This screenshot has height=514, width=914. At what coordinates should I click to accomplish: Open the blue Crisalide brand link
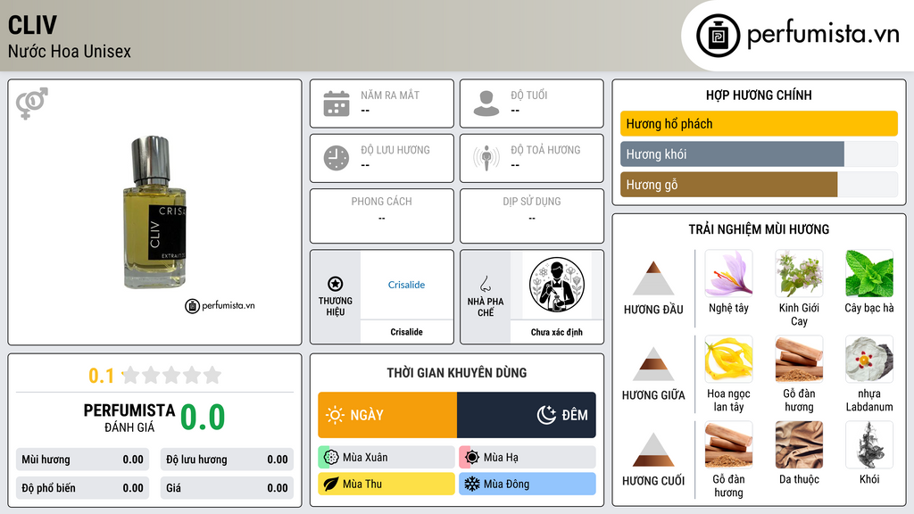click(x=406, y=285)
